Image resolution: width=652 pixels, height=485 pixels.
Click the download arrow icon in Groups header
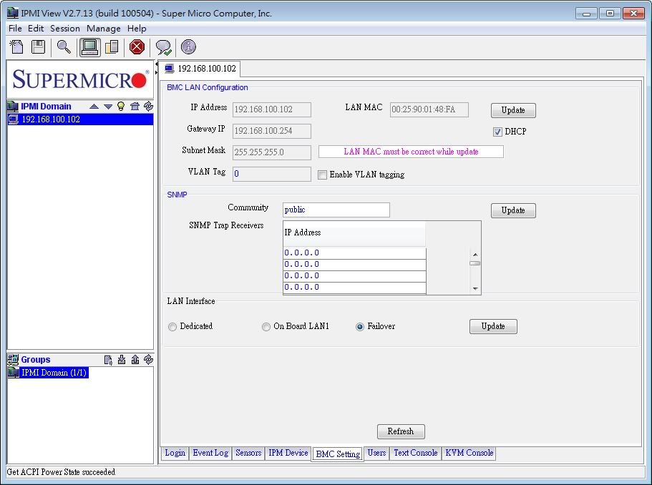pyautogui.click(x=122, y=360)
